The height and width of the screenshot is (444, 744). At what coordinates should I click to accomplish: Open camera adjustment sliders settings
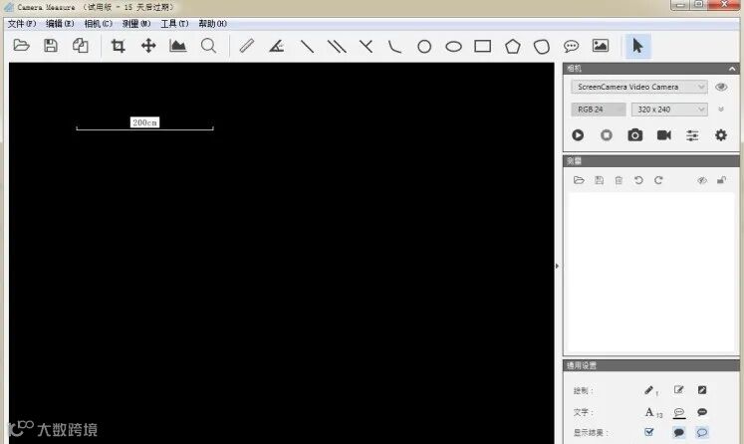[692, 135]
